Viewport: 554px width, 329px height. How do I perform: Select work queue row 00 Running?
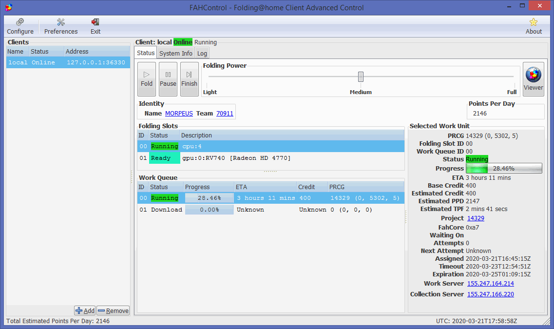coord(271,198)
